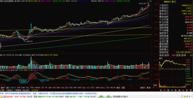Viewport: 193px width, 98px height.
Task: Open the 日线 period selector
Action: (155, 85)
